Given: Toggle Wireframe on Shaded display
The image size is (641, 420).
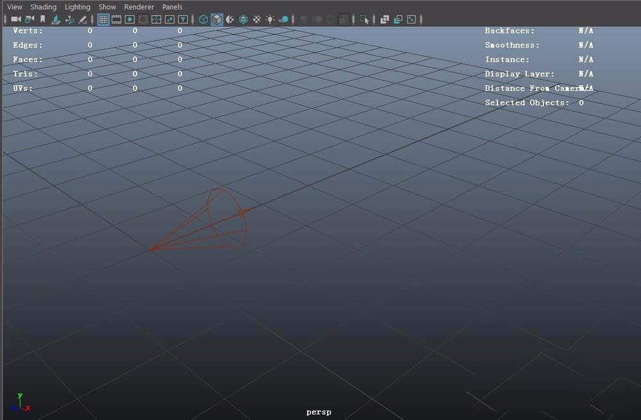Looking at the screenshot, I should [243, 19].
